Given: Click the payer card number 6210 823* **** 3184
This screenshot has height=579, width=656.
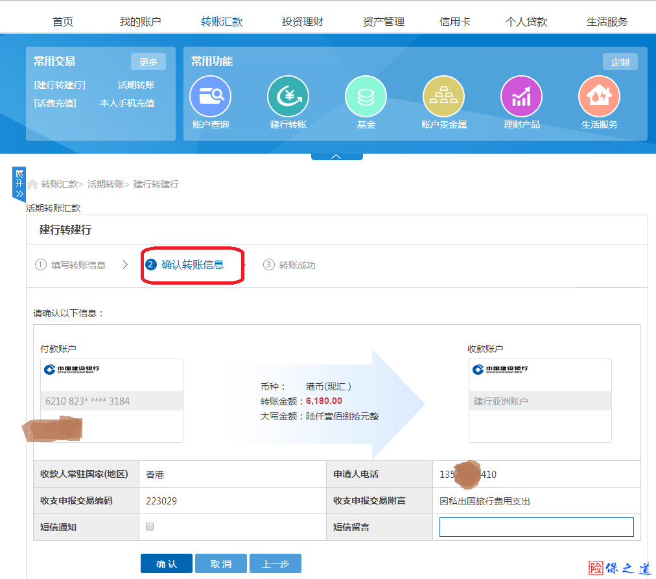Looking at the screenshot, I should point(88,401).
